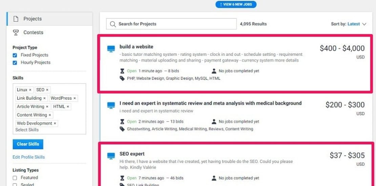Click the Projects document icon in sidebar
The height and width of the screenshot is (186, 376).
(x=16, y=19)
